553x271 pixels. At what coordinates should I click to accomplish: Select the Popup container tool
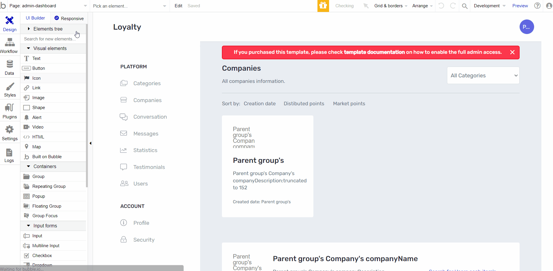pos(53,196)
